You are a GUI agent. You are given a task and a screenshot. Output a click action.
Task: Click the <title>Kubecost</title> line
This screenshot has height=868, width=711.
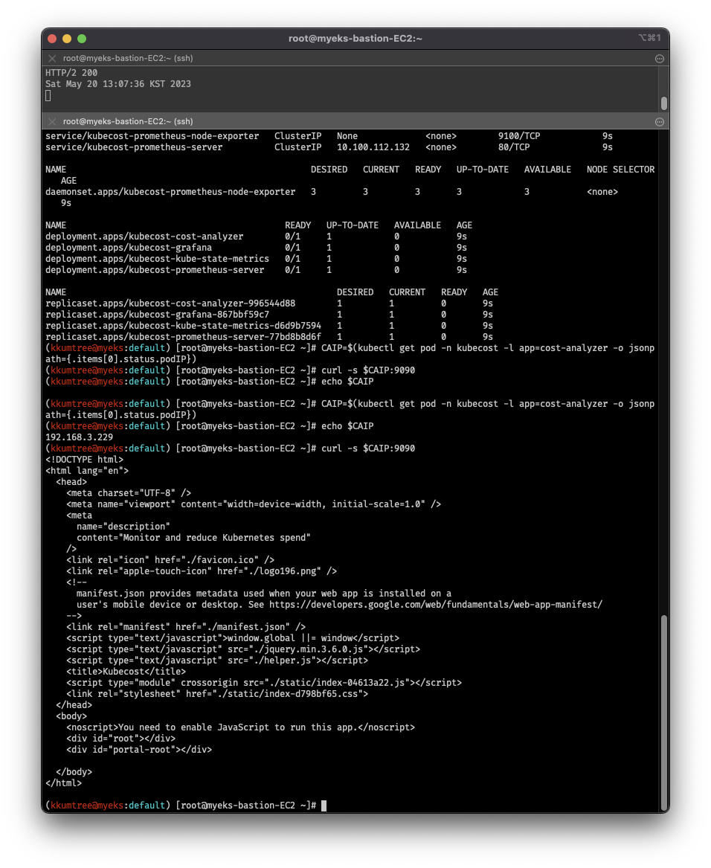[126, 672]
